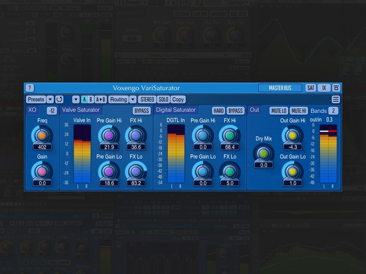
Task: Click the pink XO Gain knob
Action: click(x=42, y=172)
